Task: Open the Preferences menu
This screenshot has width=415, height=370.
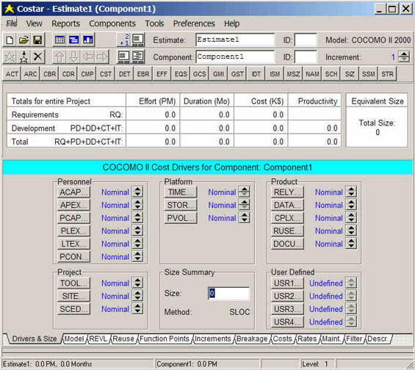Action: pyautogui.click(x=194, y=23)
